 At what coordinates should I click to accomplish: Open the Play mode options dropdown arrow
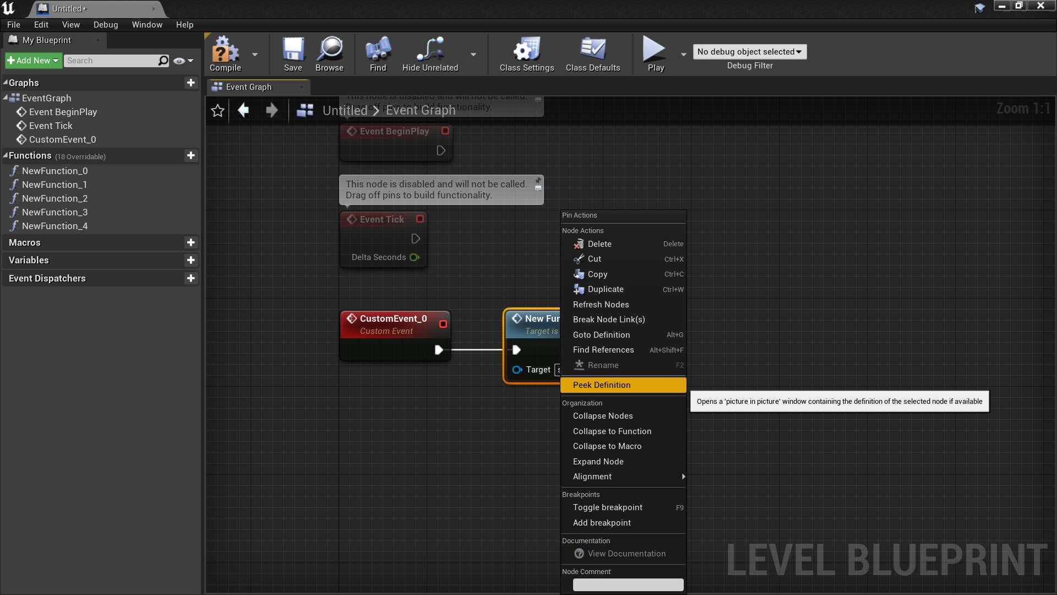[x=684, y=54]
